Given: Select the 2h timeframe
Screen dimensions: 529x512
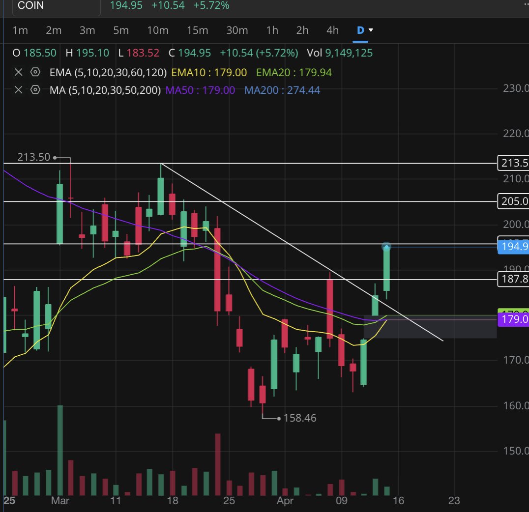Looking at the screenshot, I should click(302, 30).
